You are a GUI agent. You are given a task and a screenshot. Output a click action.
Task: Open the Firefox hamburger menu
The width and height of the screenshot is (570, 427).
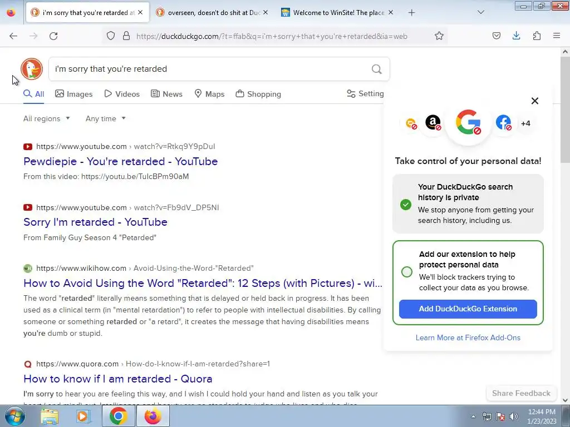tap(557, 36)
